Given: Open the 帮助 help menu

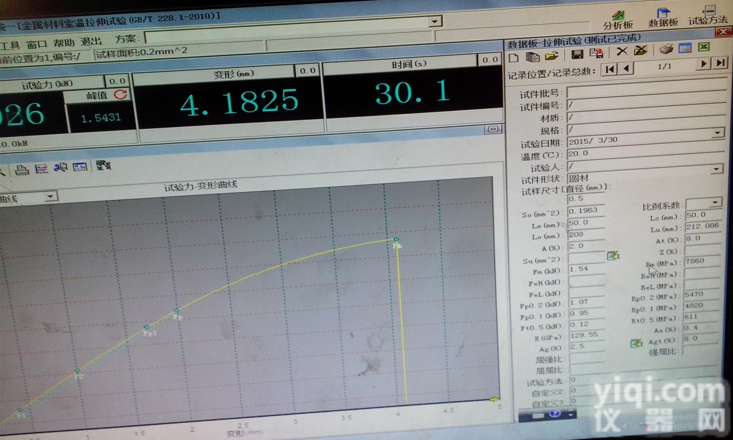Looking at the screenshot, I should [64, 42].
